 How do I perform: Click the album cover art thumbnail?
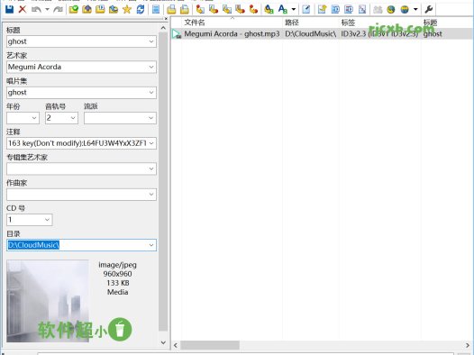[48, 301]
